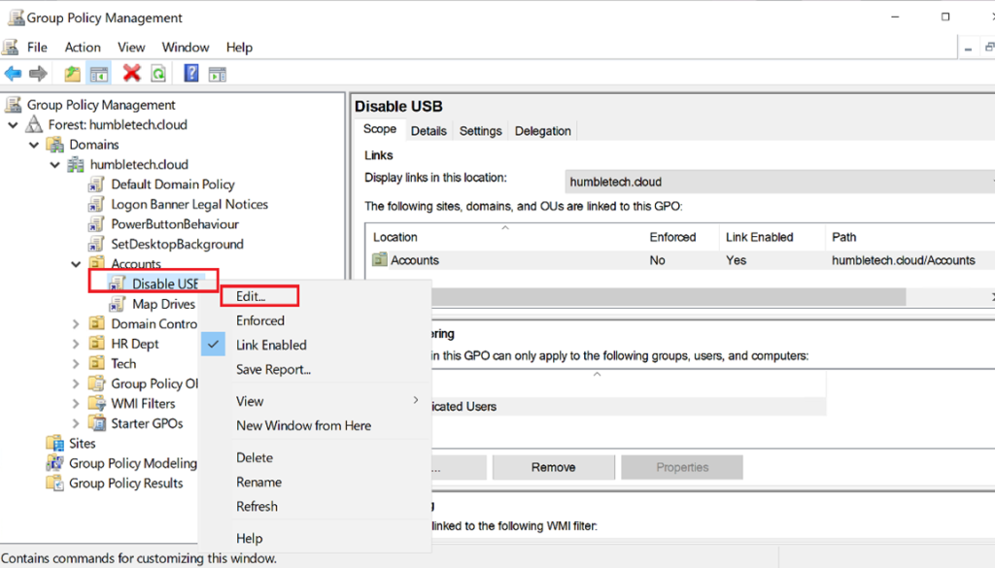Choose Delete in context menu
Screen dimensions: 995x568
coord(315,457)
